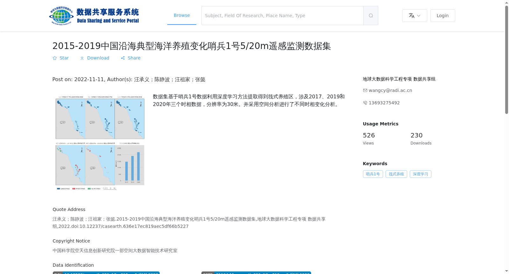The height and width of the screenshot is (274, 509).
Task: Click the 地球大数据科学工程专项 数据共享组 text
Action: coord(399,79)
